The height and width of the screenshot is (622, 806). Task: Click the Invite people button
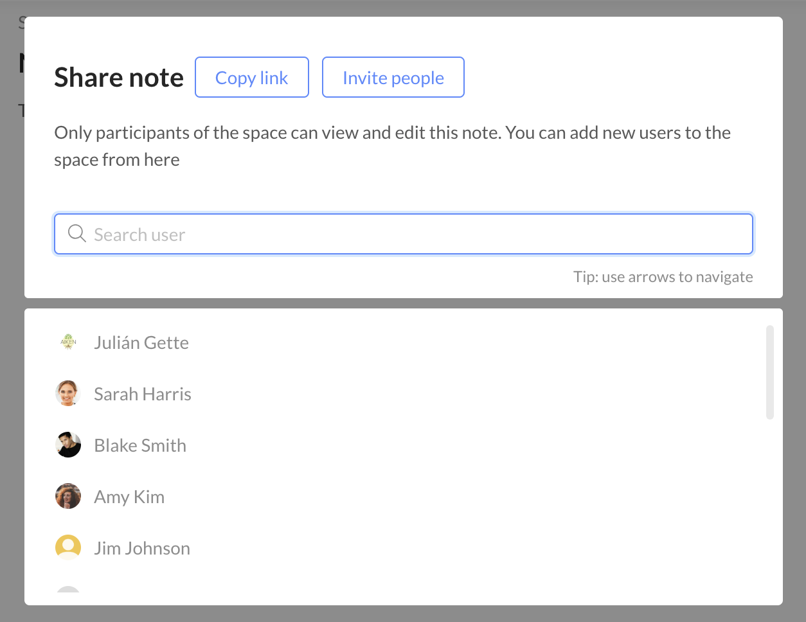click(393, 77)
